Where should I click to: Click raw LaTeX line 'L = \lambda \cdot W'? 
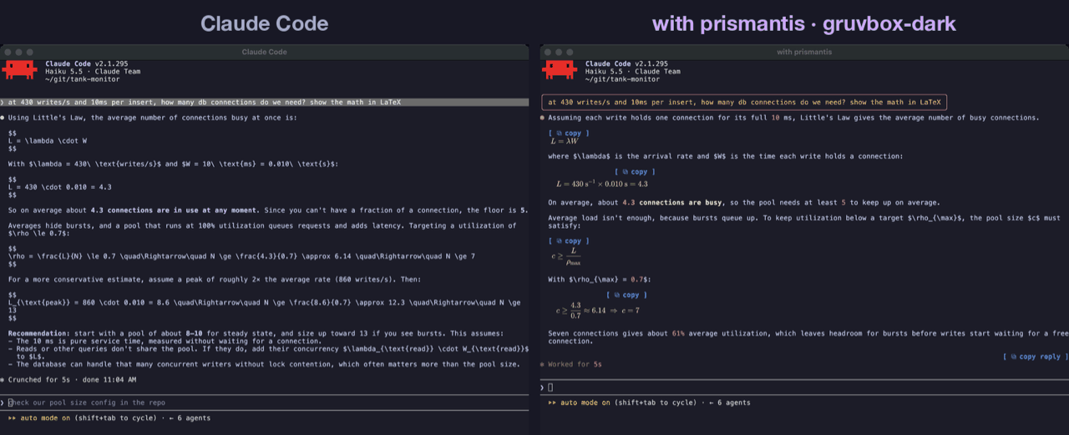click(48, 140)
